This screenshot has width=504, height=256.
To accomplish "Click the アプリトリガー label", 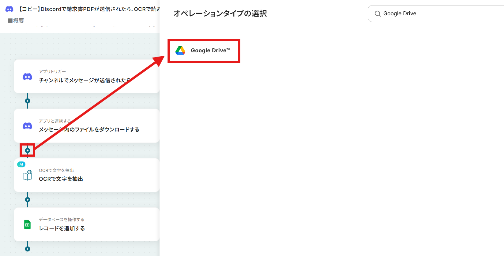I will [52, 71].
